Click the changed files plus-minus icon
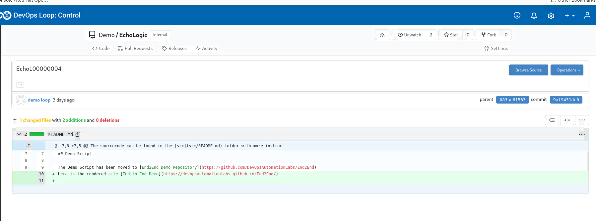The height and width of the screenshot is (221, 596). (x=15, y=120)
